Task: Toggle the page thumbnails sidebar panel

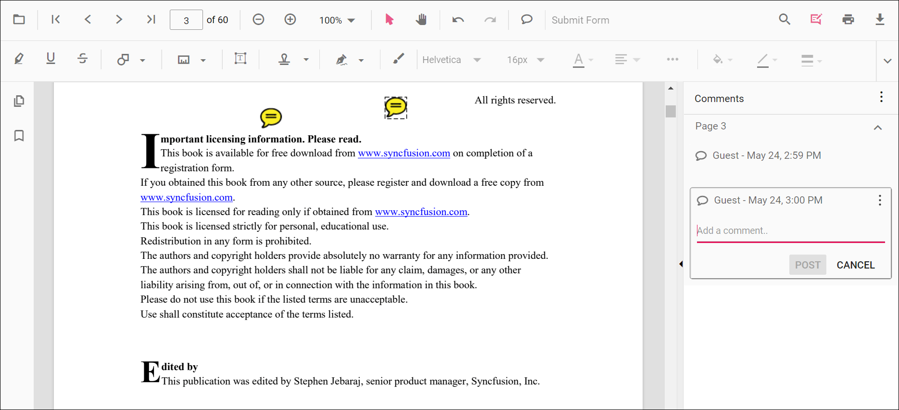Action: [19, 101]
